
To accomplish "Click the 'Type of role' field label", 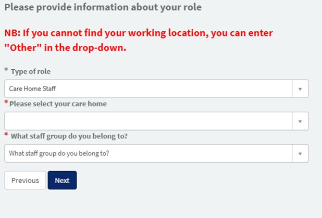I will point(31,72).
